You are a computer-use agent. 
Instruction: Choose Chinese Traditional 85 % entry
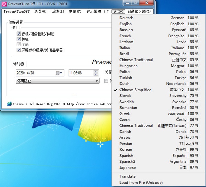pyautogui.click(x=159, y=60)
